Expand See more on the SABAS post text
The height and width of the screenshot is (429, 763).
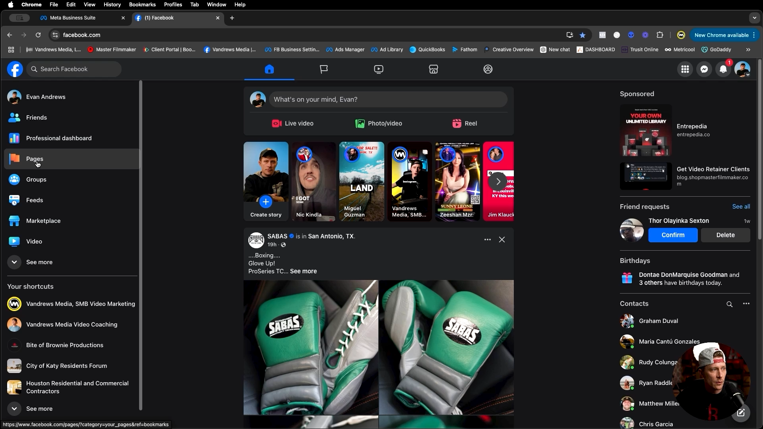(x=303, y=271)
